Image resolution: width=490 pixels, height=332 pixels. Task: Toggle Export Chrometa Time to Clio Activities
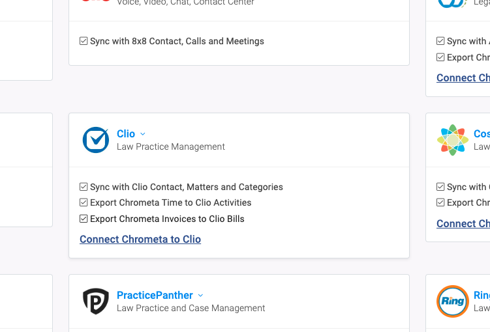pyautogui.click(x=84, y=202)
